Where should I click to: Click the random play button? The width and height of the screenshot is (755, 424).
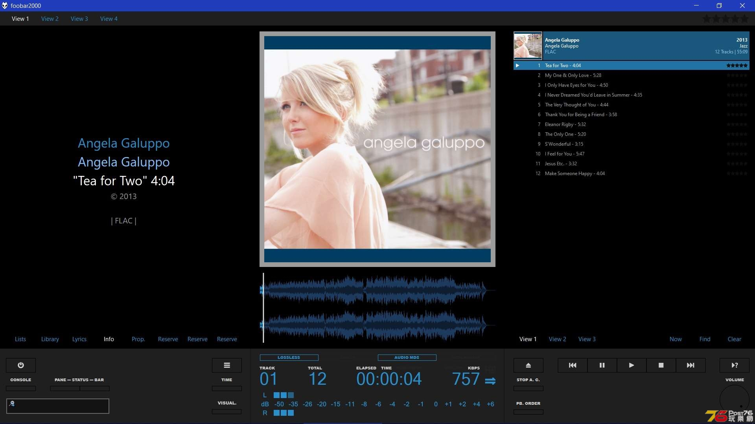coord(735,365)
